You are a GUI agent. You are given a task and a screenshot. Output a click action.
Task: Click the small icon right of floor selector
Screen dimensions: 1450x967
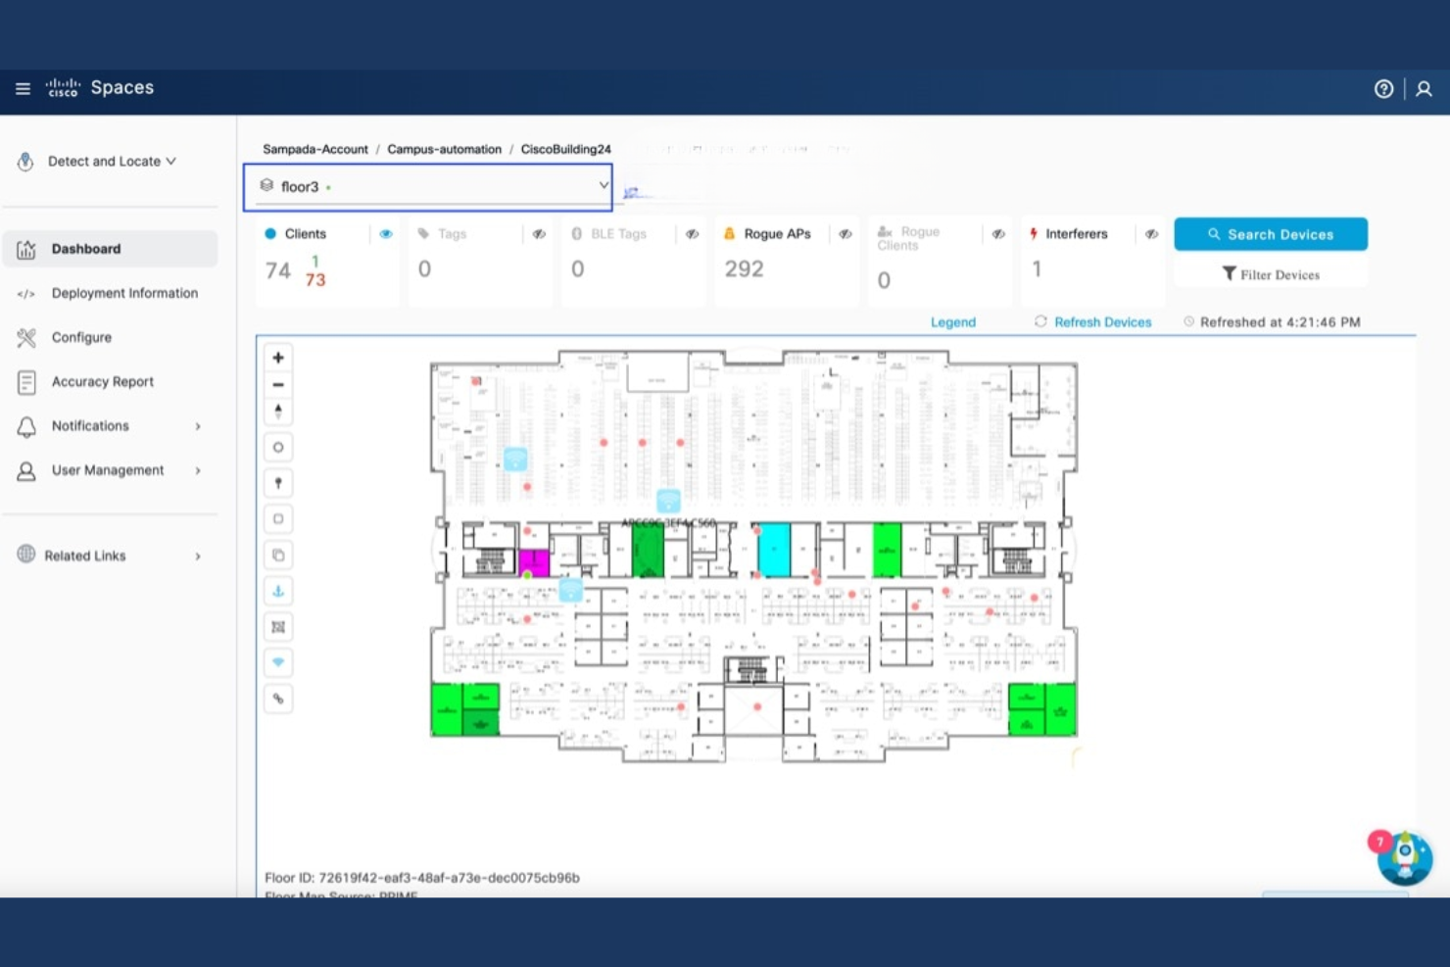(x=631, y=192)
